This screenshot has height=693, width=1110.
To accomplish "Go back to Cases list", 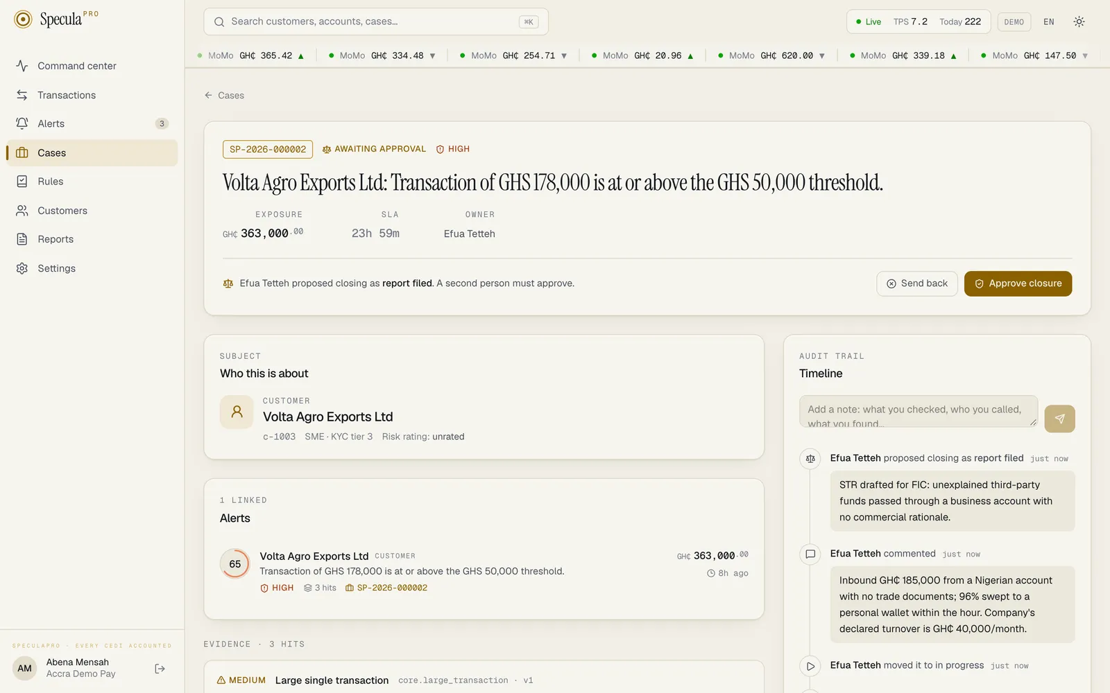I will point(224,96).
